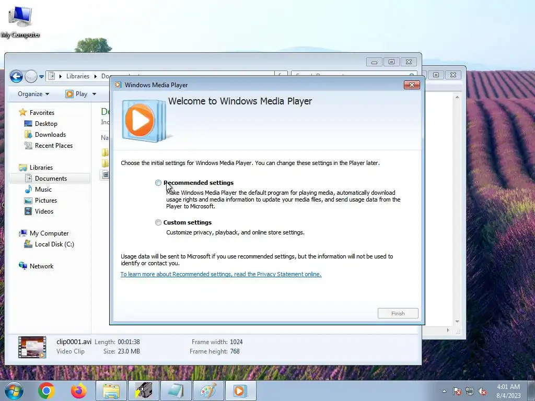
Task: Click the clip0001.avi file name in details
Action: coord(74,341)
